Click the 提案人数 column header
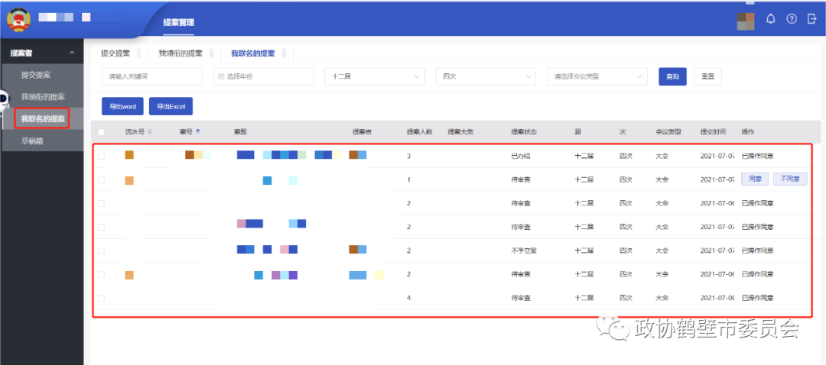This screenshot has height=365, width=826. coord(419,132)
